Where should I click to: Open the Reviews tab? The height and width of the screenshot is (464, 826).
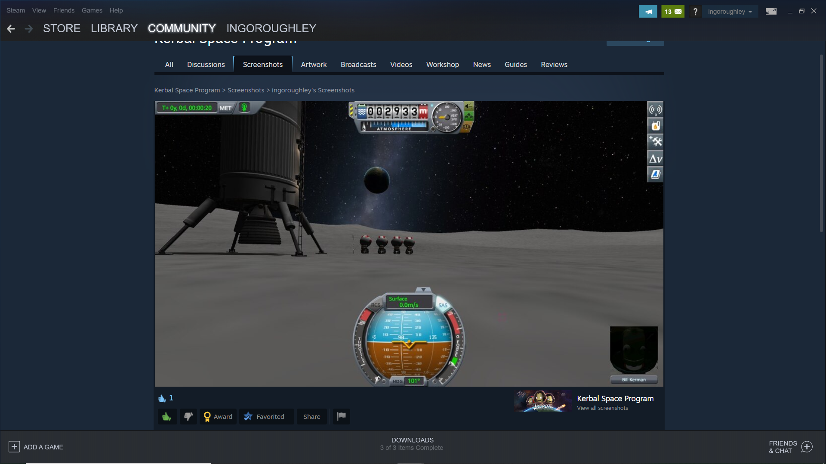click(x=554, y=64)
